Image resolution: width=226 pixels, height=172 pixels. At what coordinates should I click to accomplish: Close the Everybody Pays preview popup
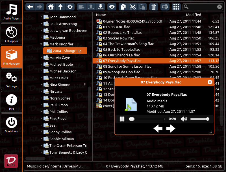210,82
